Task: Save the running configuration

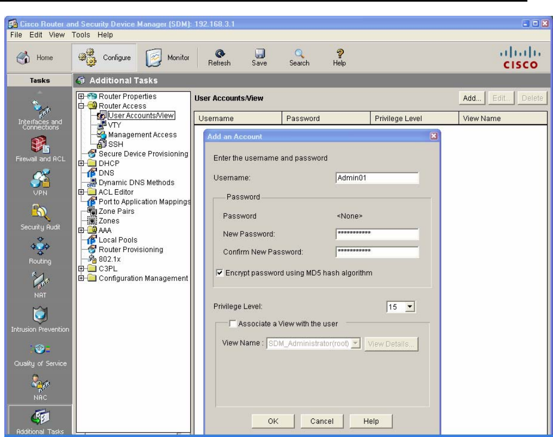Action: (259, 58)
